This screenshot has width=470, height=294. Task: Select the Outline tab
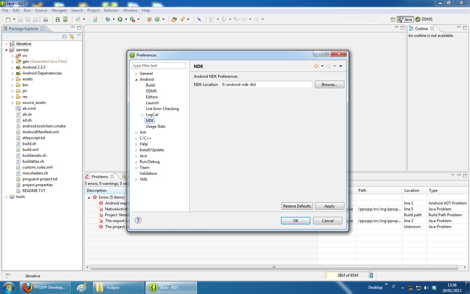click(x=421, y=29)
